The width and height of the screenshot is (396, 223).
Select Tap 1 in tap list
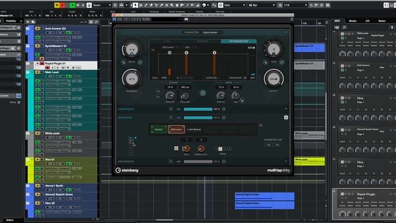click(131, 138)
